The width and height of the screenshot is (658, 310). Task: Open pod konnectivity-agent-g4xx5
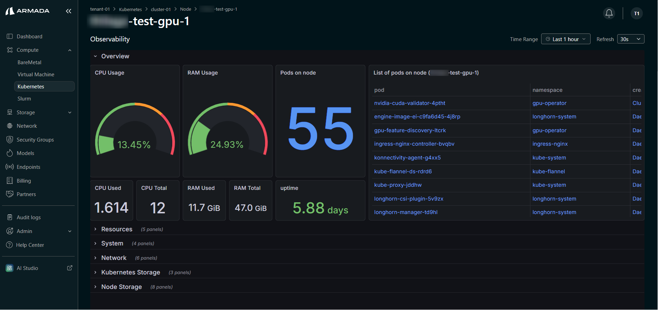pyautogui.click(x=407, y=158)
